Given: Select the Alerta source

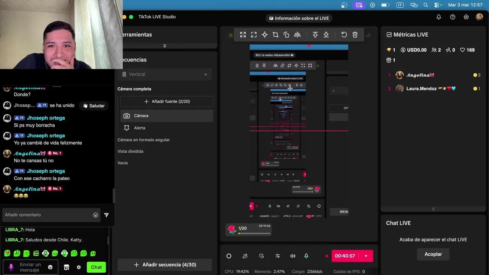Looking at the screenshot, I should [x=167, y=128].
